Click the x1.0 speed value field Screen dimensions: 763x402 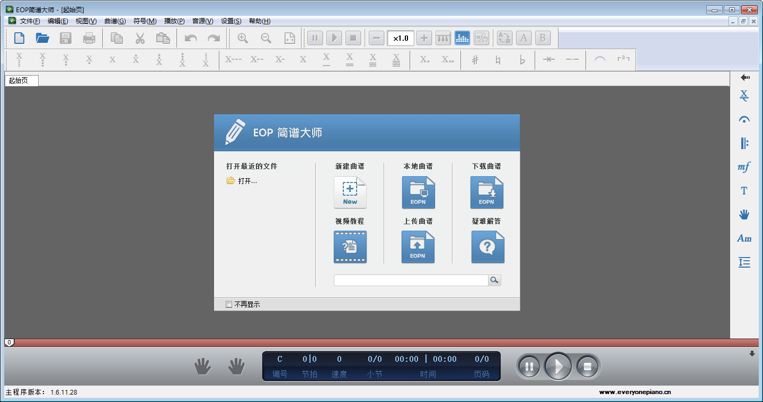coord(401,38)
